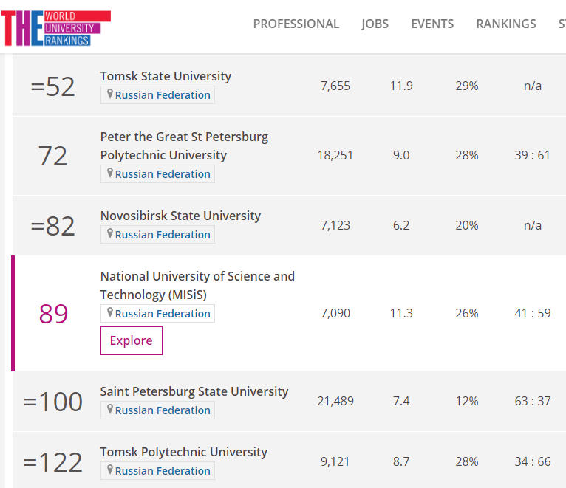Open Tomsk State University page
The height and width of the screenshot is (488, 566).
coord(166,76)
